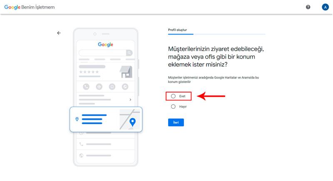Click the Evet option label
Image resolution: width=333 pixels, height=181 pixels.
182,96
